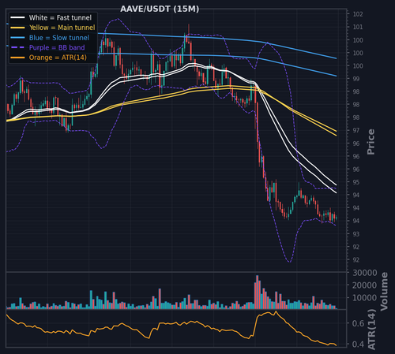
Task: Click the 30000 volume tick label
Action: [x=365, y=273]
